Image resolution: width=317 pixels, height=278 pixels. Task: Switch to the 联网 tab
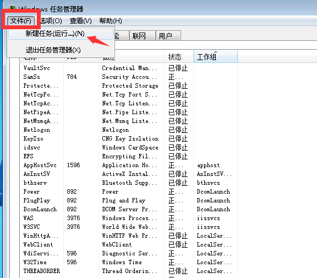point(143,36)
